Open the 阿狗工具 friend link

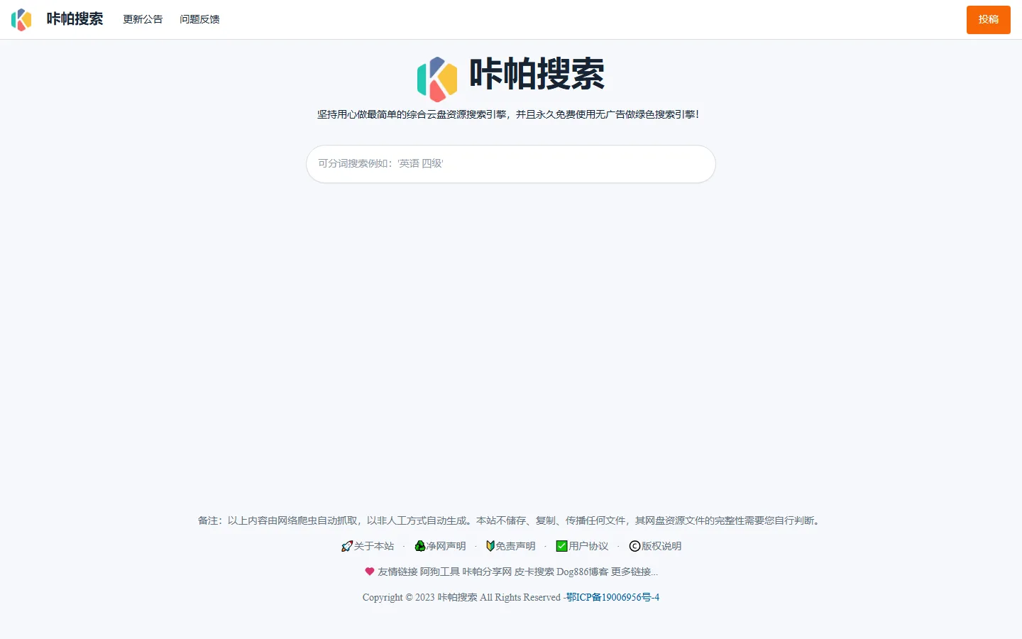[x=440, y=572]
